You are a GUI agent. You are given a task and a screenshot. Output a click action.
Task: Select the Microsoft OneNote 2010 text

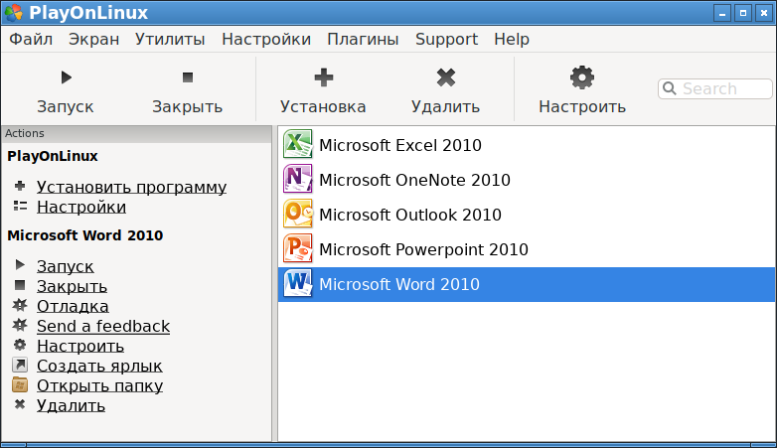click(414, 180)
